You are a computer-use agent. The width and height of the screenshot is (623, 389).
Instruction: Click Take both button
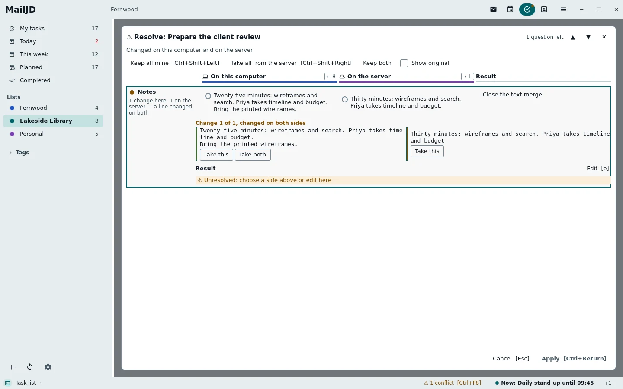(253, 155)
